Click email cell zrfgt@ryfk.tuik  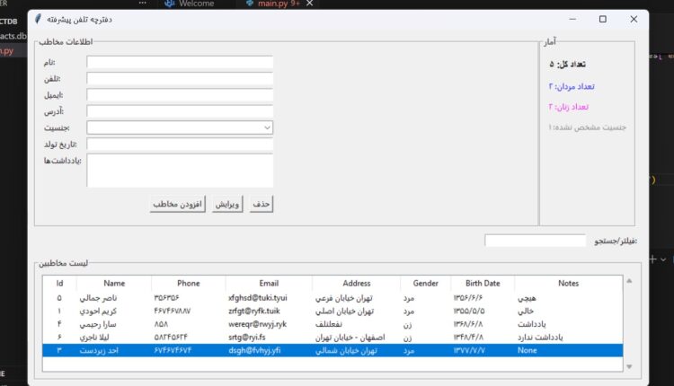[254, 311]
